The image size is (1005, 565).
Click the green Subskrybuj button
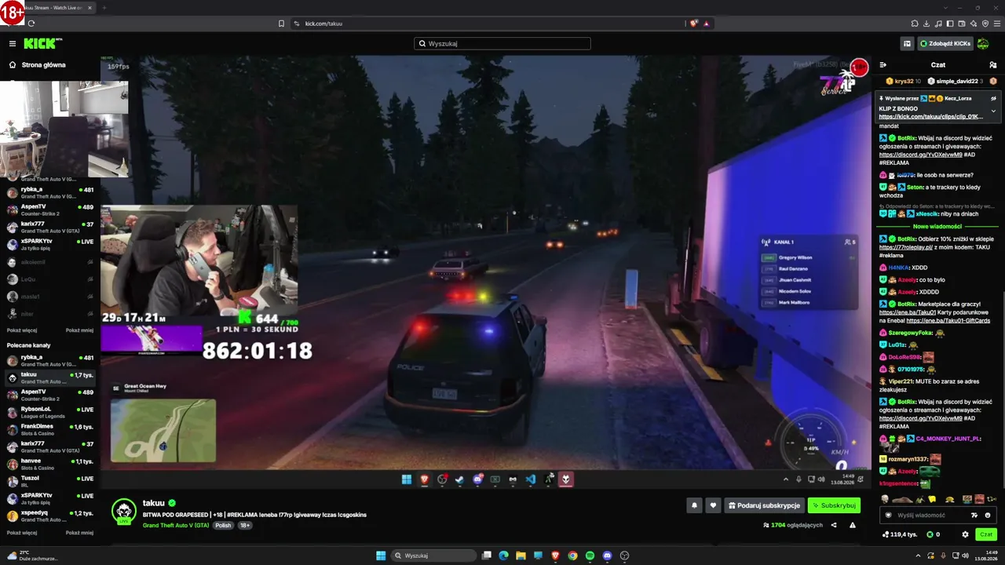point(834,506)
